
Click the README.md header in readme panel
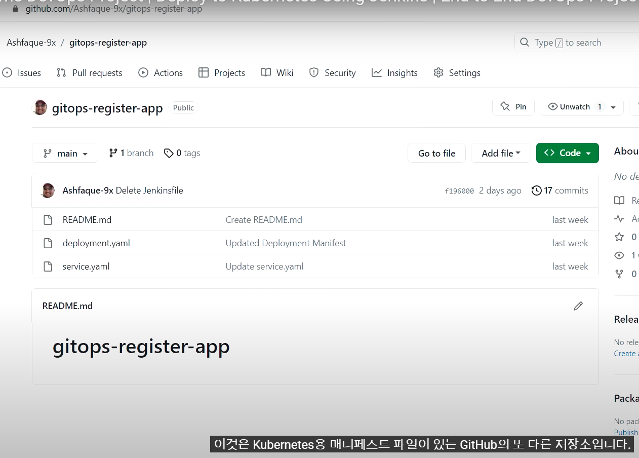coord(67,306)
